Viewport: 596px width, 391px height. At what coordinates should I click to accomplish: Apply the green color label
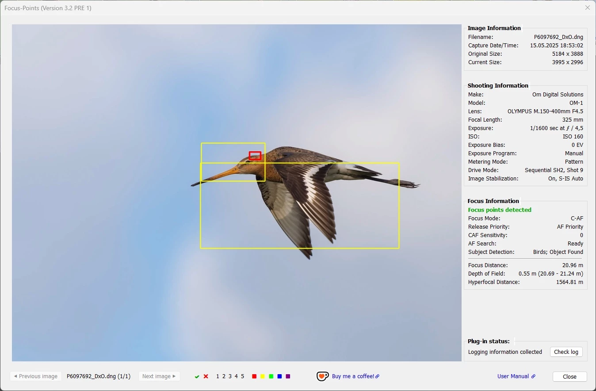(x=271, y=376)
